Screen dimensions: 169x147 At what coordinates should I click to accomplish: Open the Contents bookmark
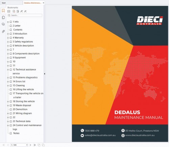click(18, 30)
